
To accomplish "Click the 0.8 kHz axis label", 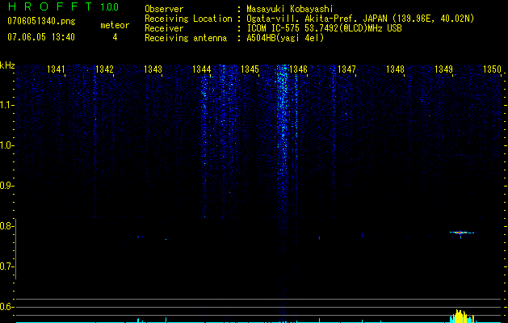I will (x=6, y=226).
